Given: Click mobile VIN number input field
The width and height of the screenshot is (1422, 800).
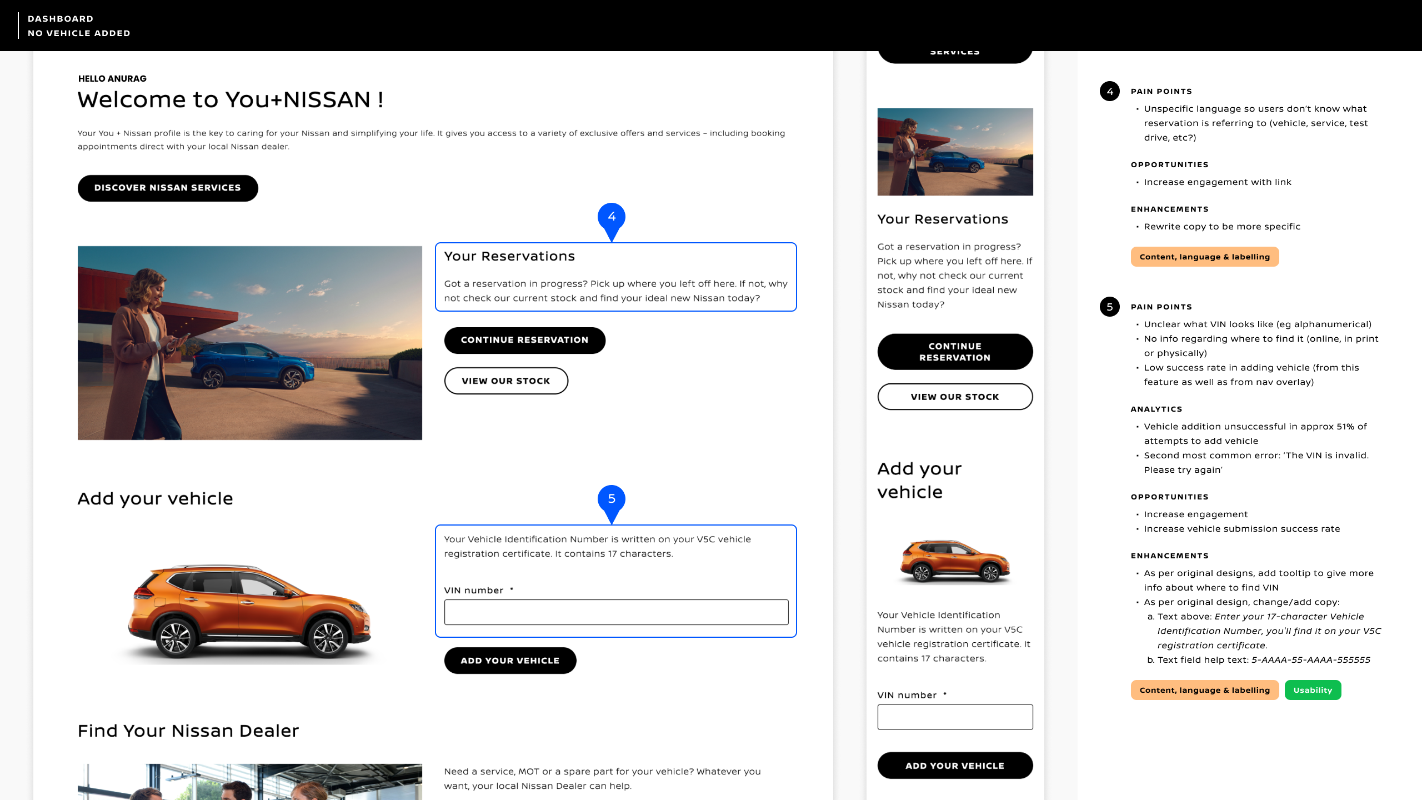Looking at the screenshot, I should pos(955,717).
